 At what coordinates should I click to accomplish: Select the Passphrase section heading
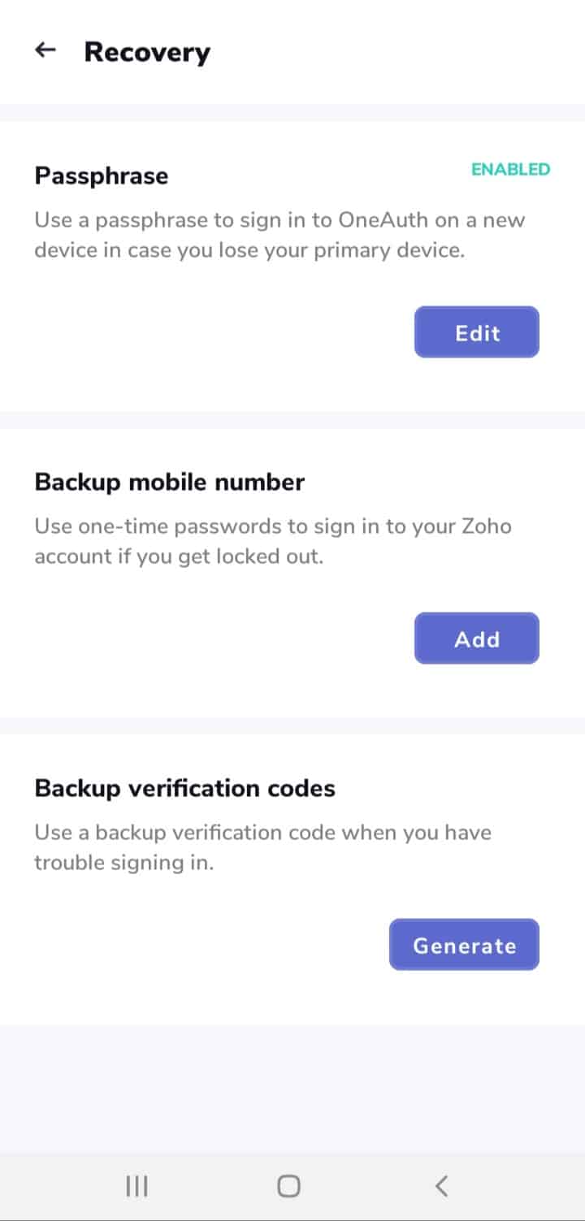coord(102,175)
